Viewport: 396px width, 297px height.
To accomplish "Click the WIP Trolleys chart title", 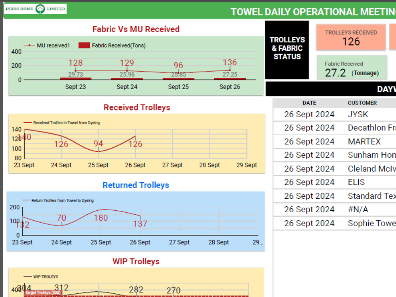I will click(x=136, y=261).
